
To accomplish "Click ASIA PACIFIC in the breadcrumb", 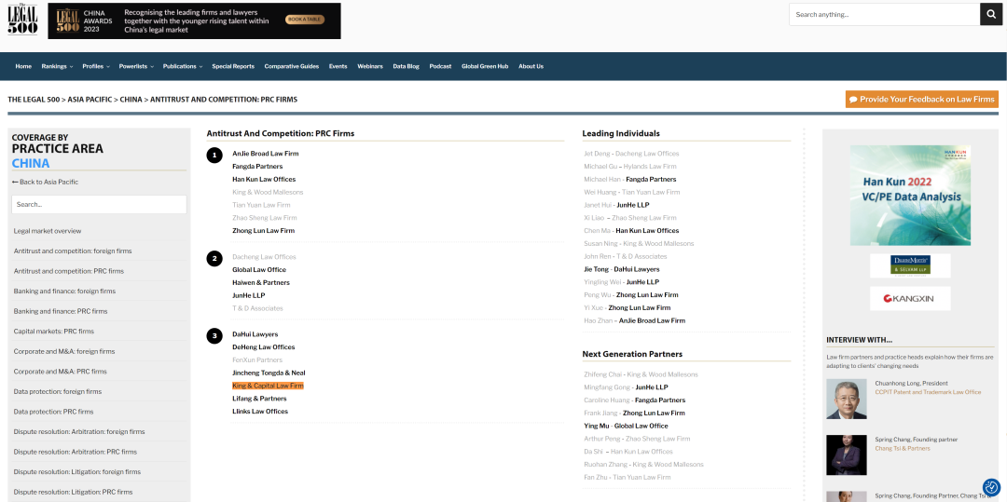I will (x=91, y=100).
